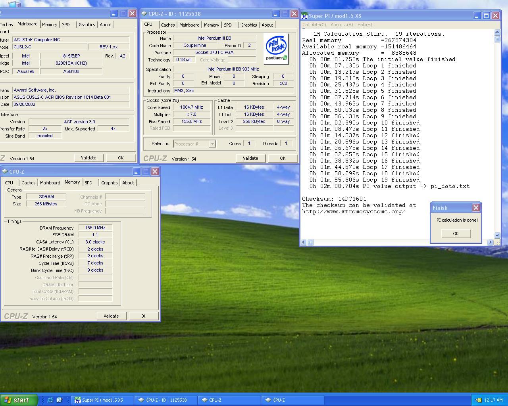Click the CPU-Z Memory window title icon
Image resolution: width=508 pixels, height=406 pixels.
[x=5, y=172]
